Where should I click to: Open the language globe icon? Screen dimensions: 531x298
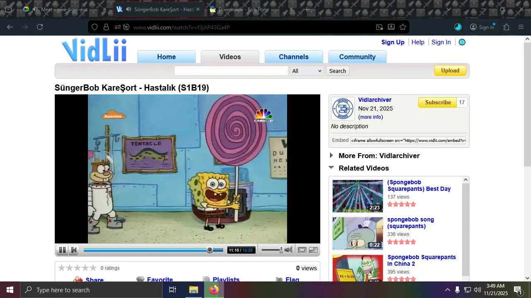pyautogui.click(x=462, y=42)
